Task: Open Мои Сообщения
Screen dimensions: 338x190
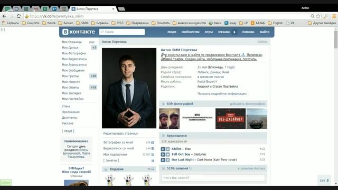Action: 73,70
